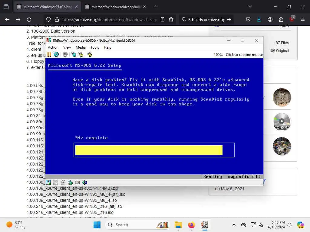
Task: Click the disabled second floppy icon in status bar
Action: (56, 182)
